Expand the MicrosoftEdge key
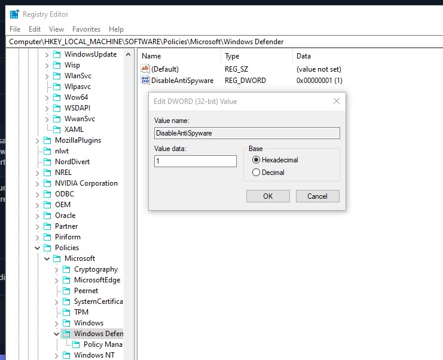The image size is (443, 360). (57, 280)
